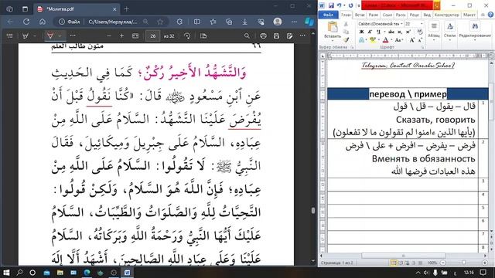Fit PDF page to width
The image size is (495, 278).
pos(135,36)
